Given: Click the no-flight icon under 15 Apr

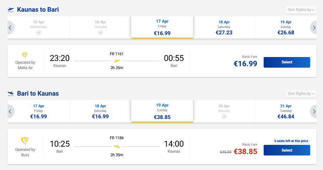Looking at the screenshot, I should click(39, 33).
